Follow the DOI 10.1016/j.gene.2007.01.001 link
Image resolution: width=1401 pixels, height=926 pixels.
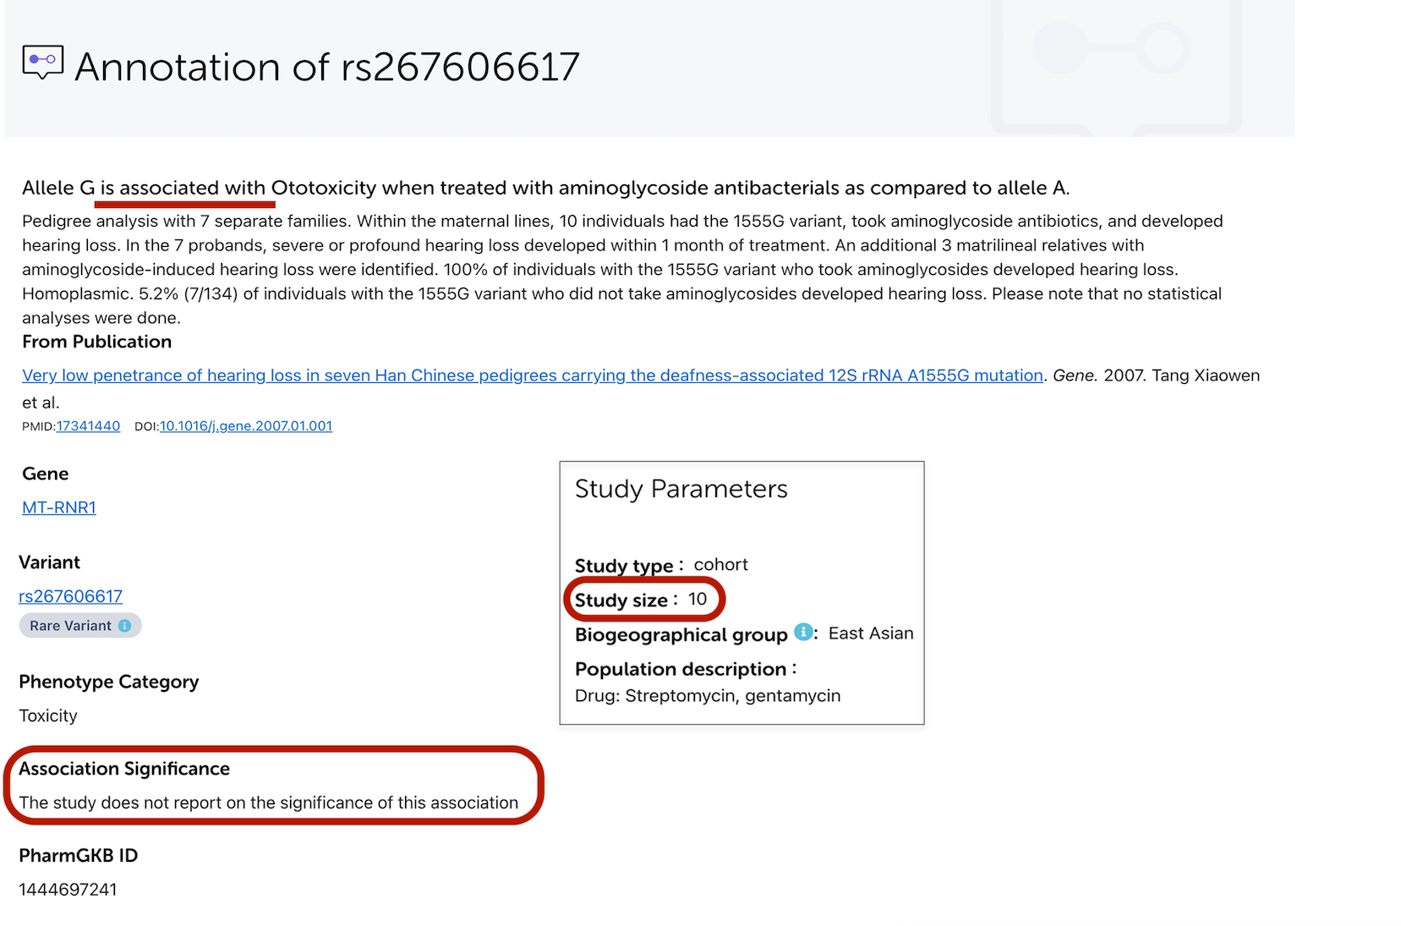[246, 426]
